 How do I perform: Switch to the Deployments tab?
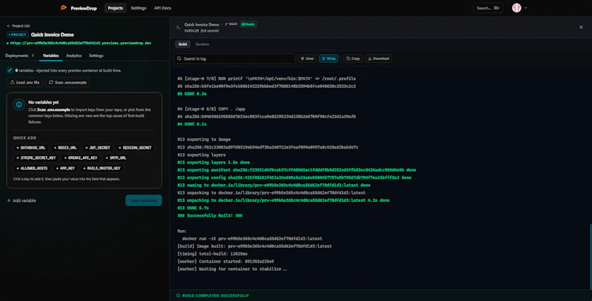[19, 55]
